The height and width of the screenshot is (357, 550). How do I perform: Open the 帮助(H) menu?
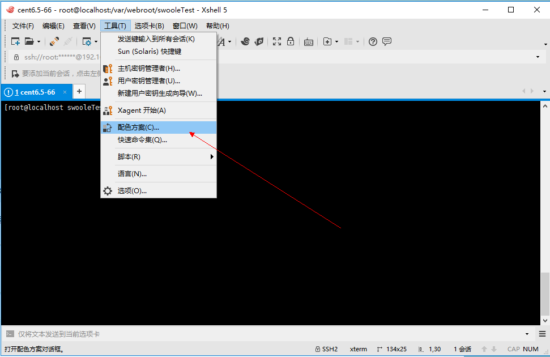(x=218, y=26)
